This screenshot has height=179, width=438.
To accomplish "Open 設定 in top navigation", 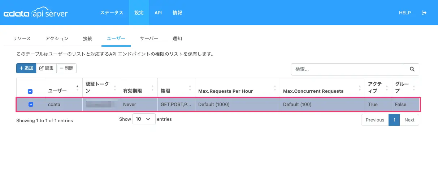I will point(139,13).
